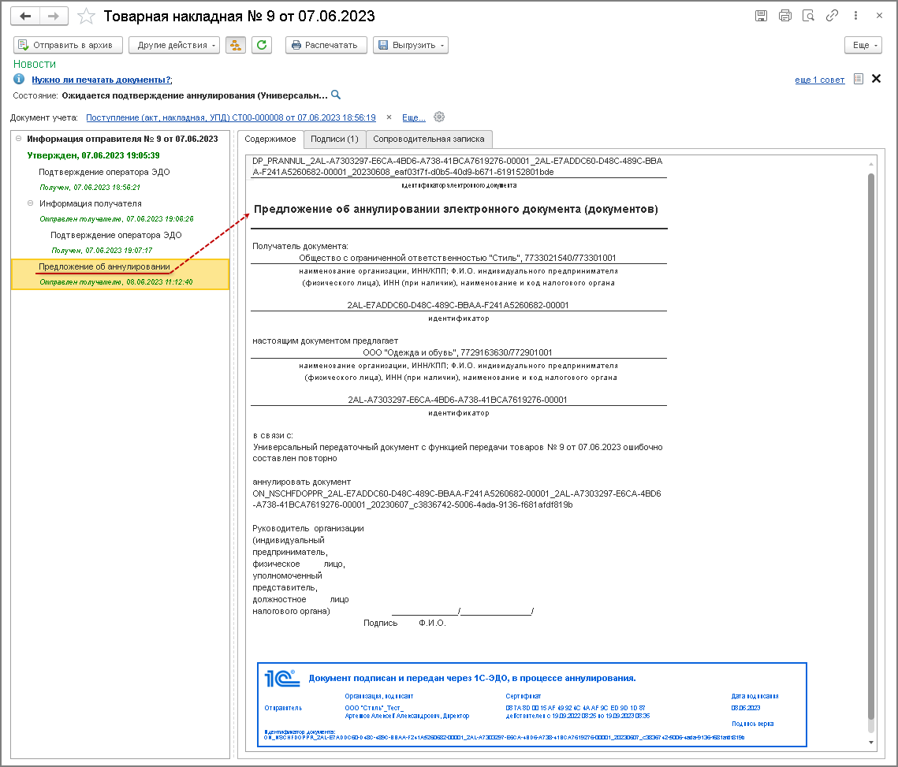Switch to the Подписи (1) tab
This screenshot has width=898, height=767.
pos(334,140)
